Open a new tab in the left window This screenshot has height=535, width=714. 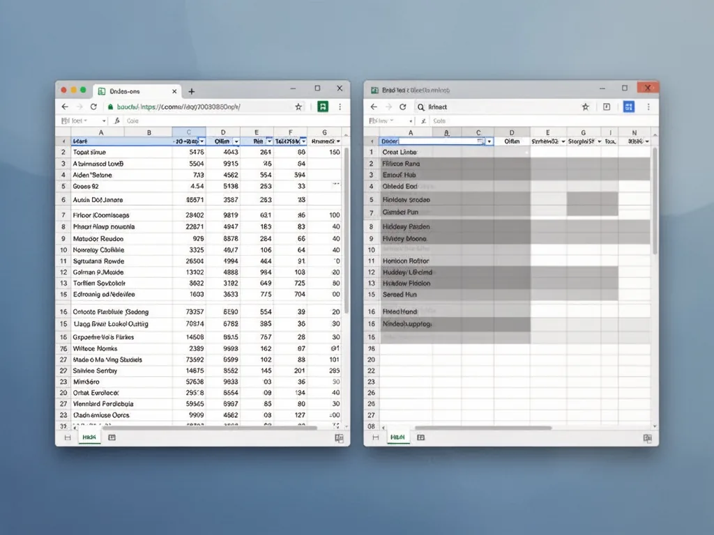click(192, 91)
